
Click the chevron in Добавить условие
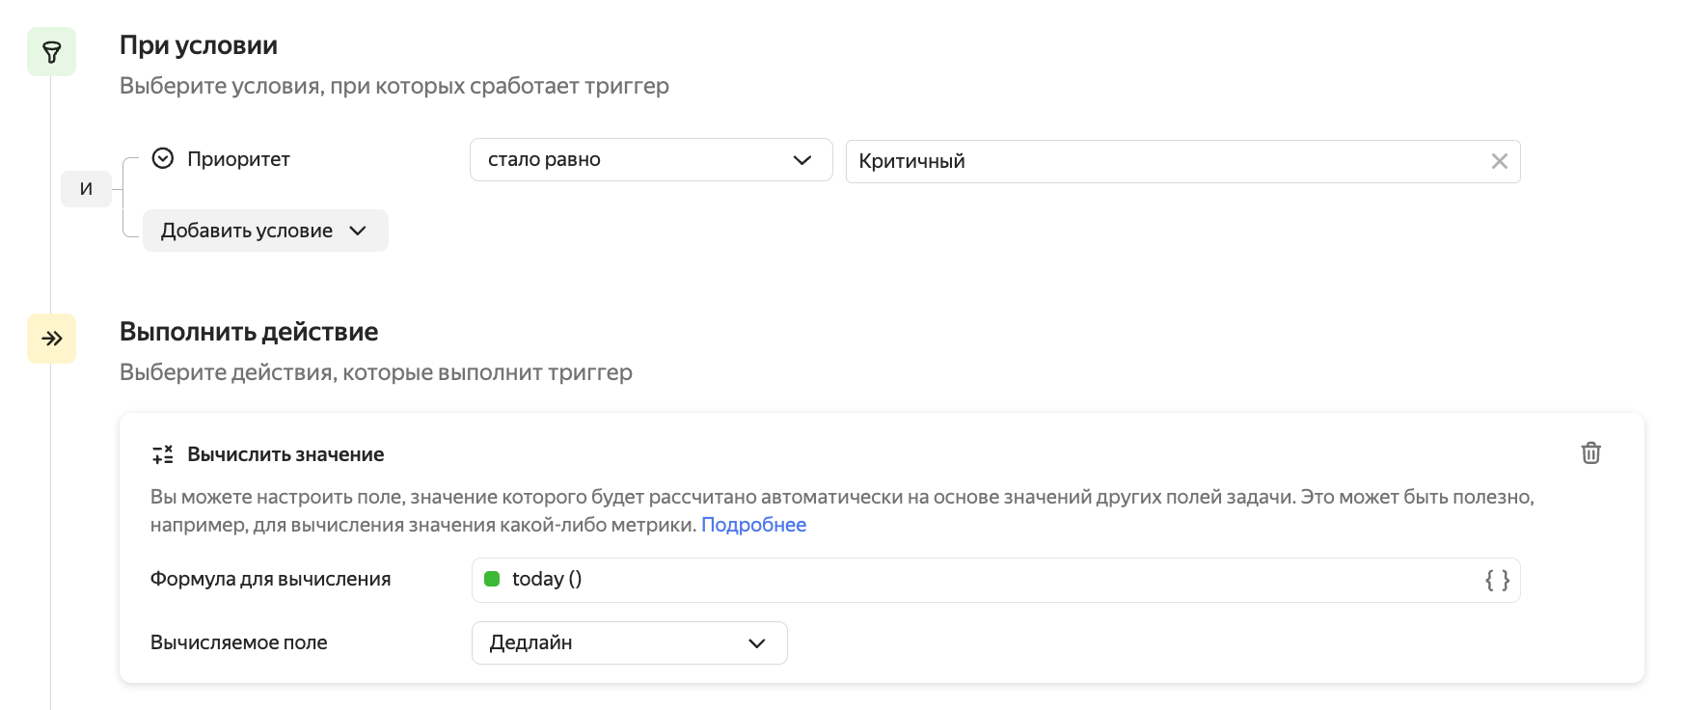[x=358, y=232]
